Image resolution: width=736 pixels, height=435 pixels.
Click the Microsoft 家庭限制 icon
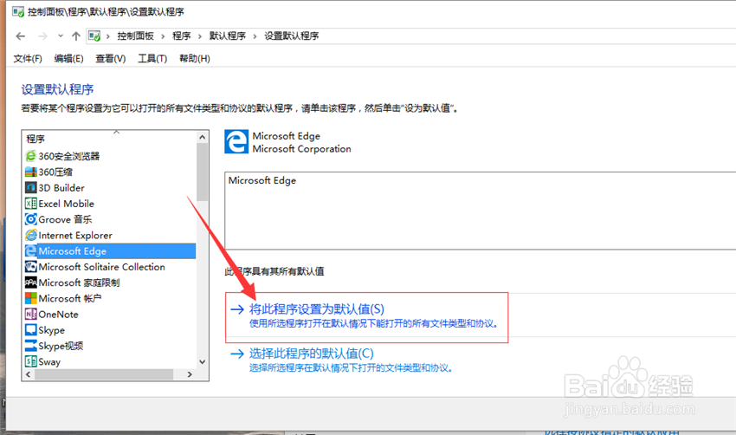pos(30,282)
